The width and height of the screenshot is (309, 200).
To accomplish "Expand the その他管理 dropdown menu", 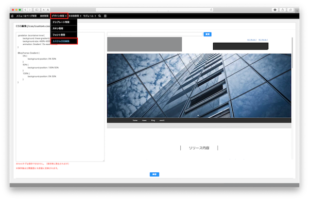I will click(75, 16).
